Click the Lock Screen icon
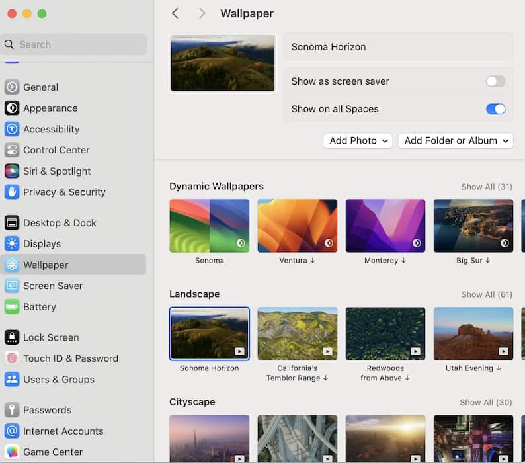The height and width of the screenshot is (463, 525). pyautogui.click(x=12, y=337)
